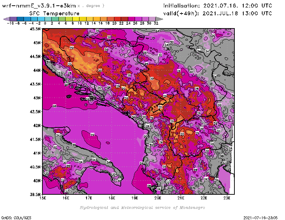Click the '32' tick label under the legend
The height and width of the screenshot is (220, 285).
[156, 23]
